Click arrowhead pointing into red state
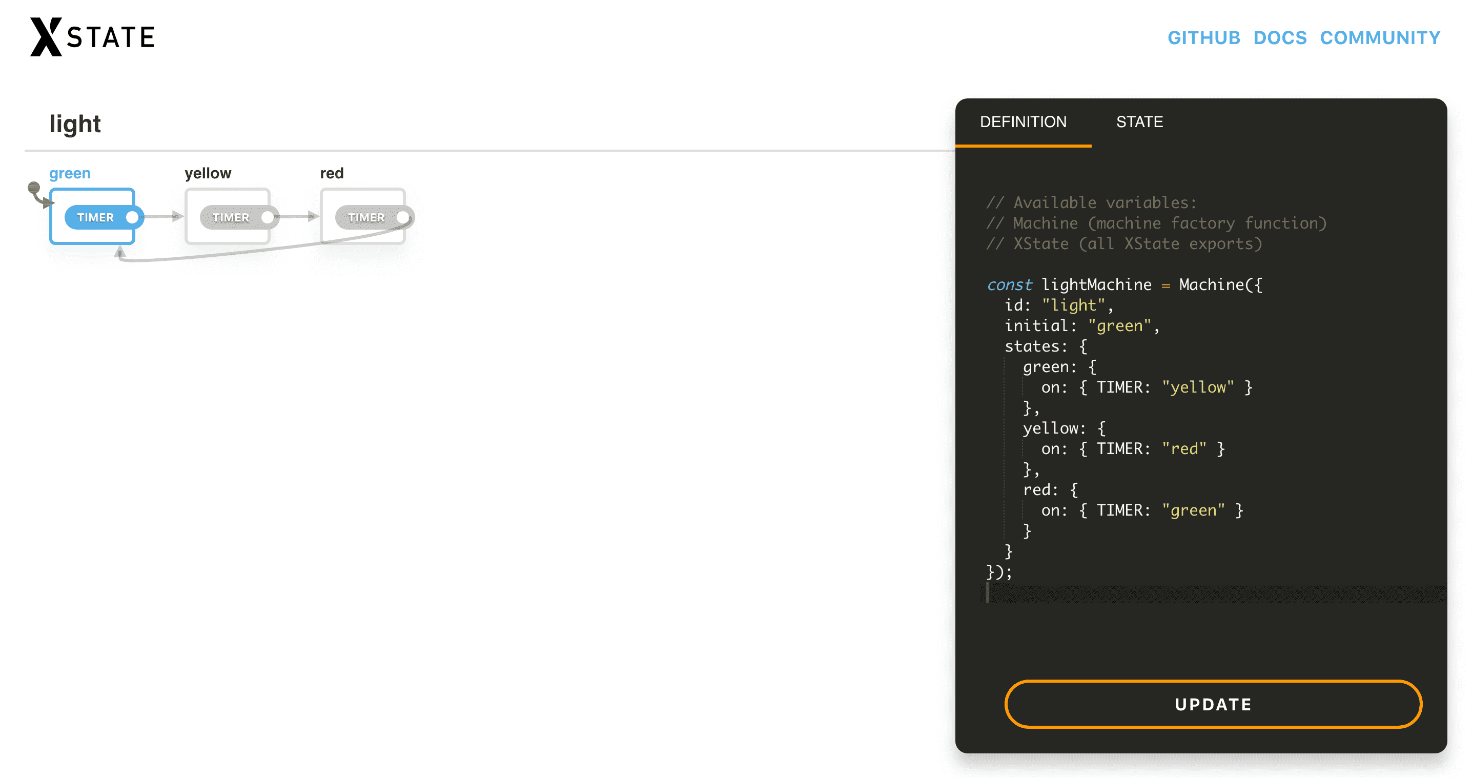1472x778 pixels. [x=312, y=216]
